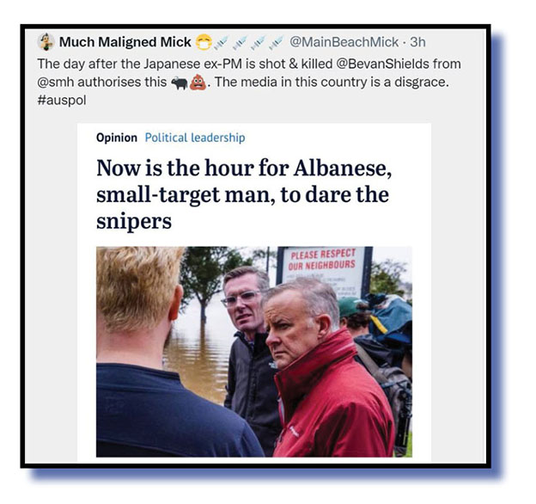
Task: Open the #auspol hashtag
Action: pyautogui.click(x=62, y=101)
